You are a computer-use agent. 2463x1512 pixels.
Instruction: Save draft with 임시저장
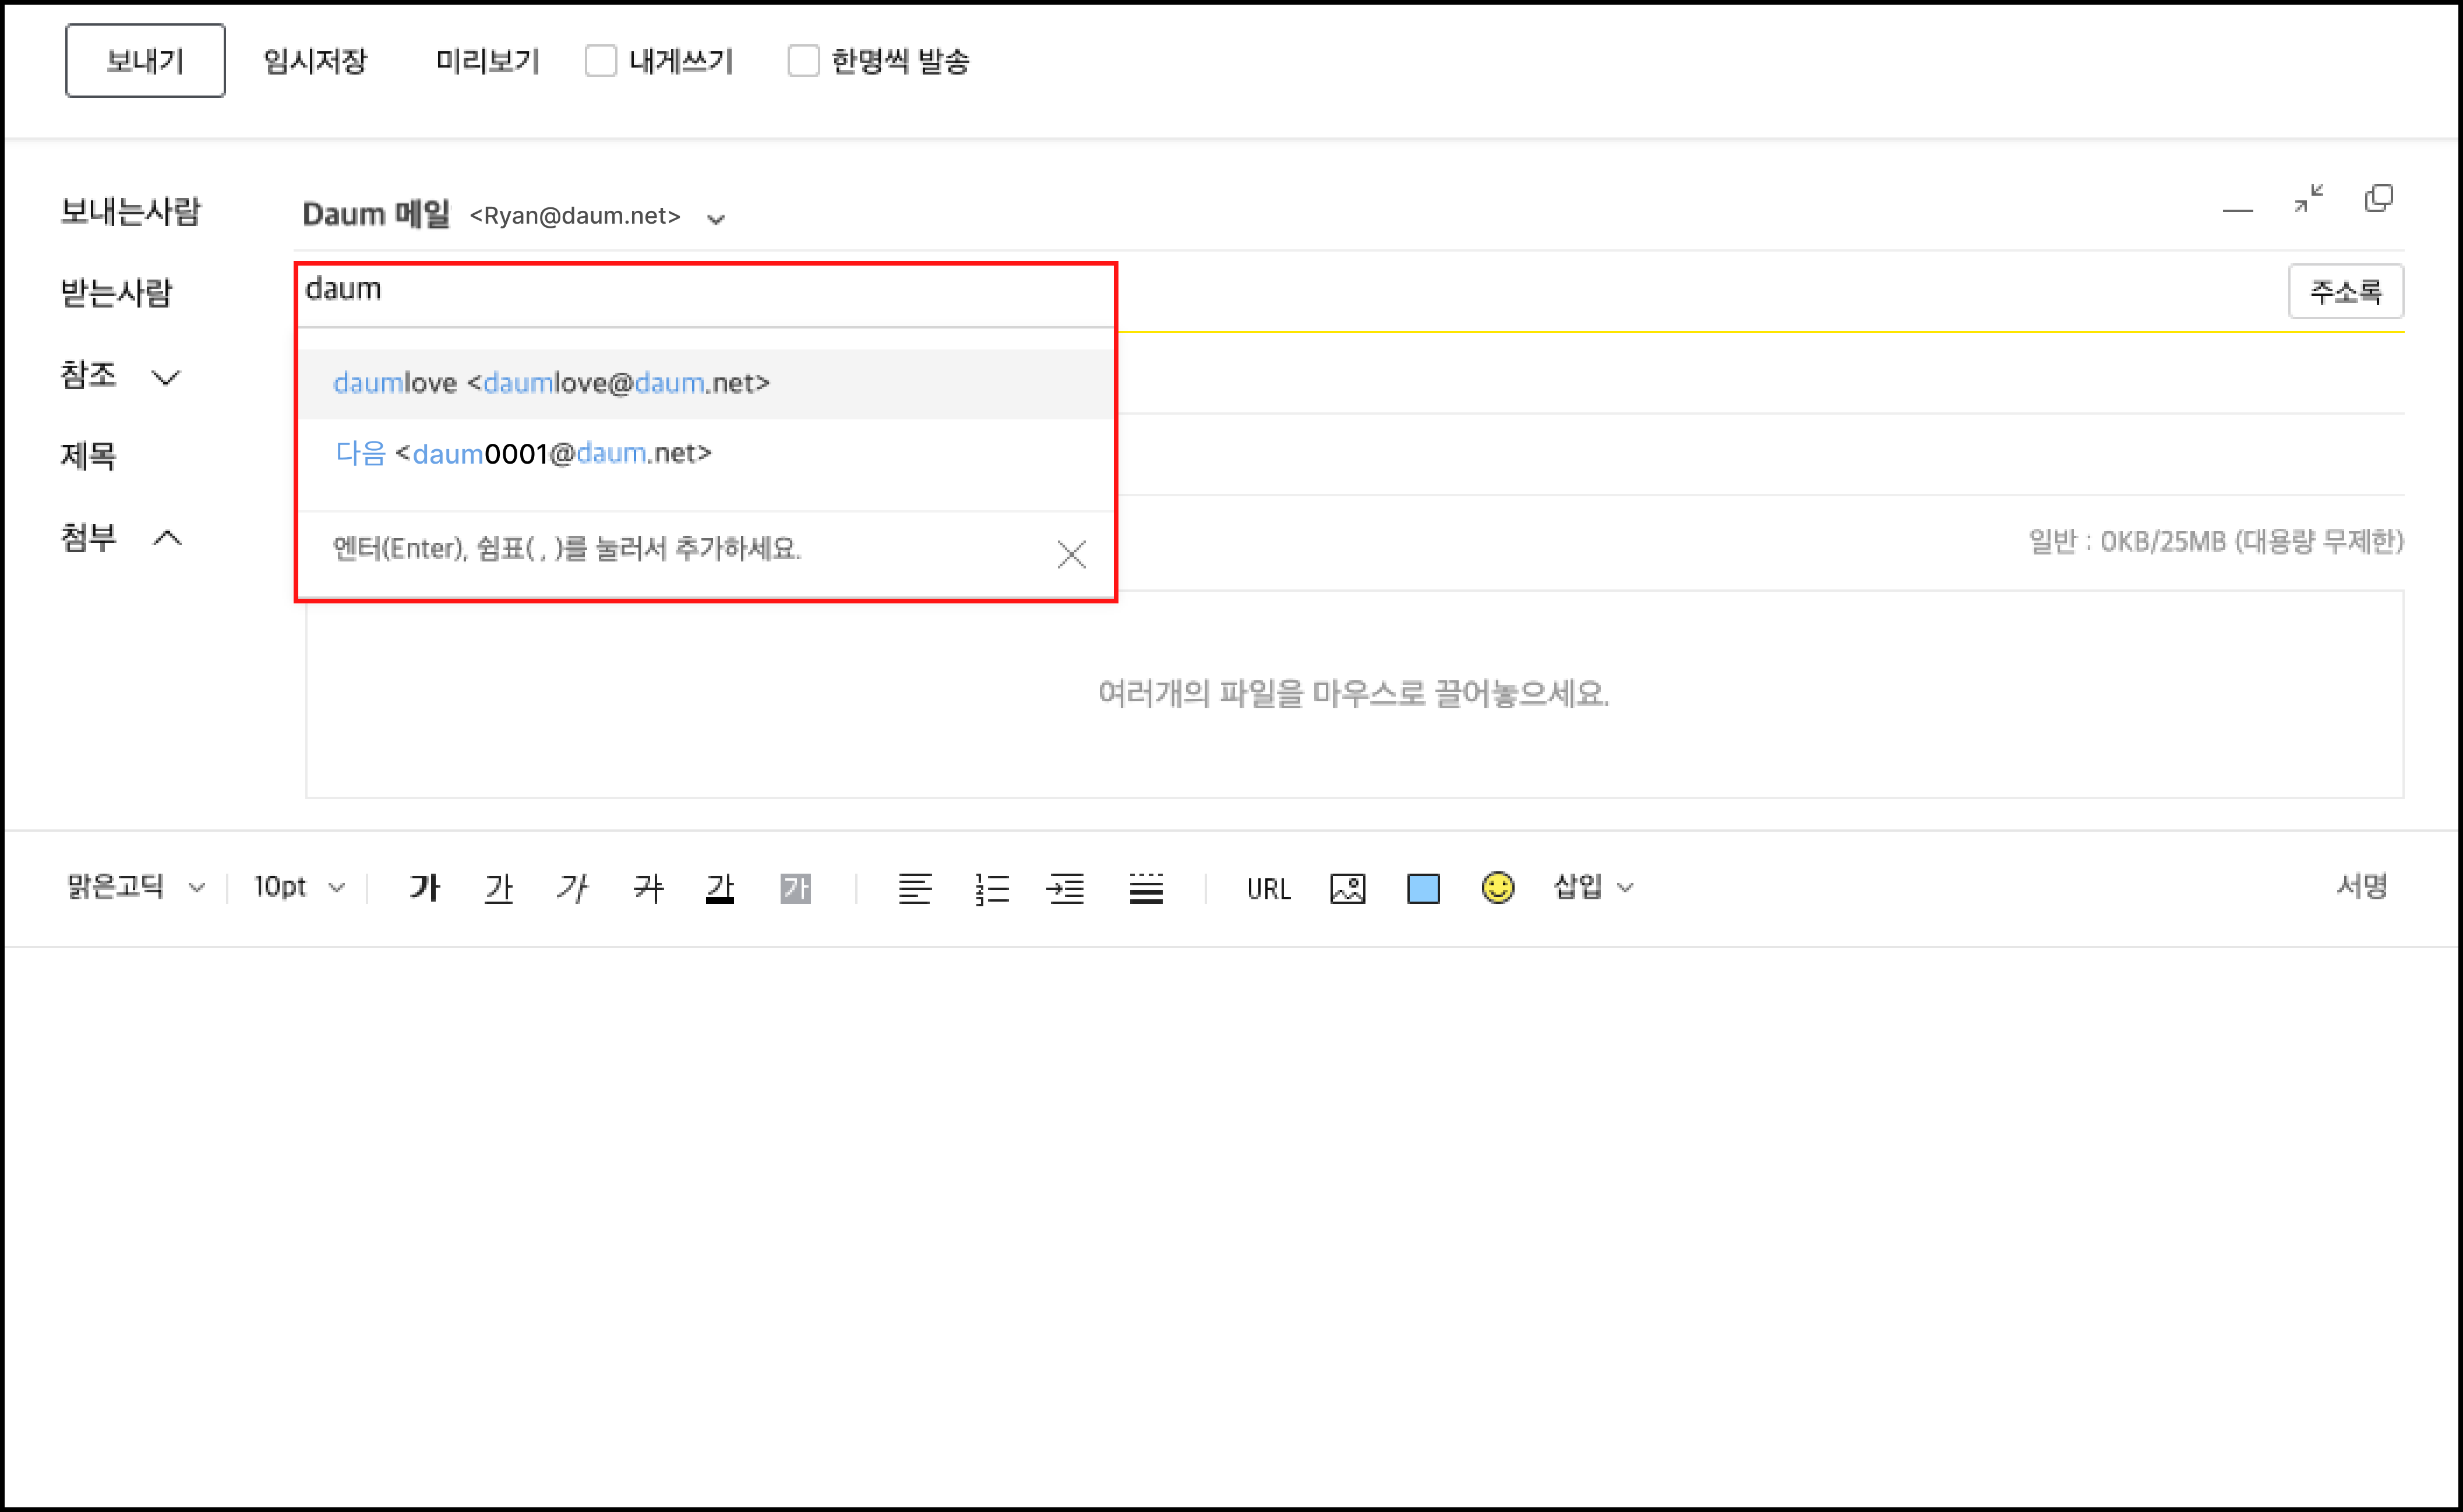point(315,61)
